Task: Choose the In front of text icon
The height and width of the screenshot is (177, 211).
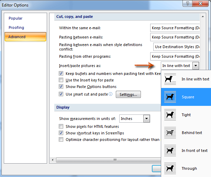Action: (170, 151)
